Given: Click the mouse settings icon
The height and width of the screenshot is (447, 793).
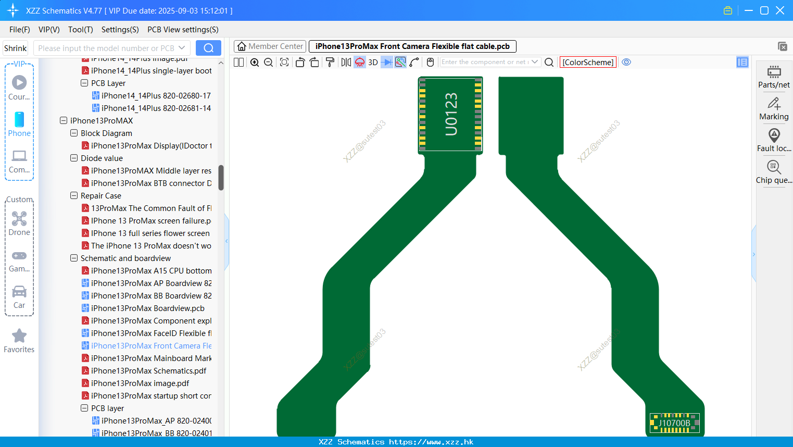Looking at the screenshot, I should (430, 62).
